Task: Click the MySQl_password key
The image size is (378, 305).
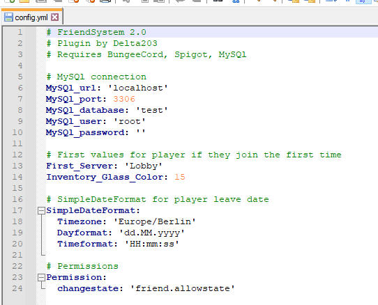Action: tap(86, 132)
